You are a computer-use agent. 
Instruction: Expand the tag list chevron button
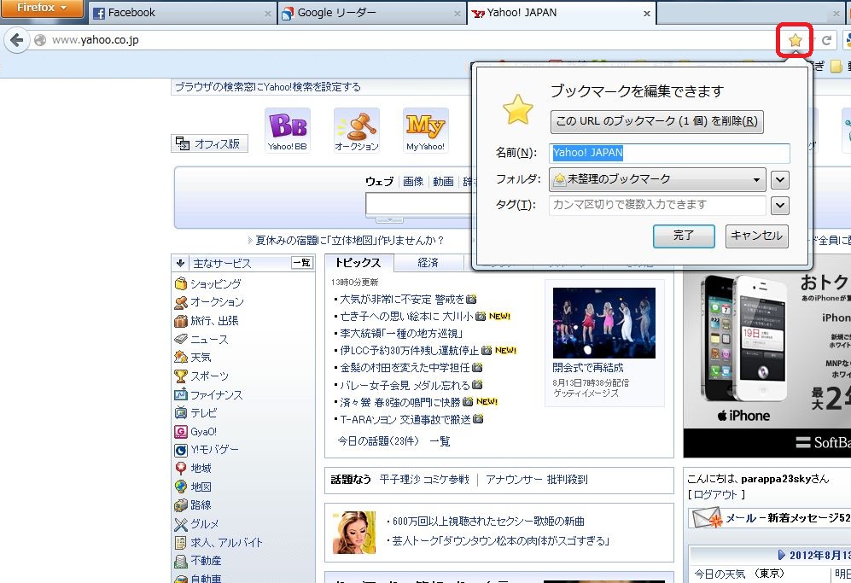pos(780,205)
